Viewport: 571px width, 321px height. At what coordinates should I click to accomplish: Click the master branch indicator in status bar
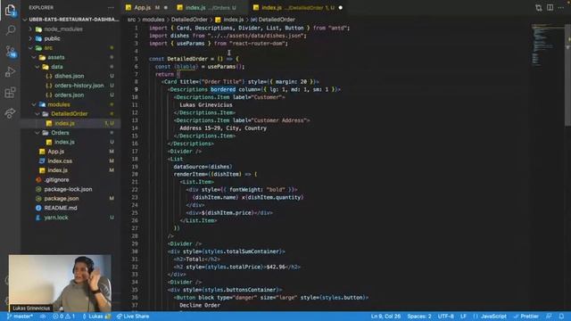[x=20, y=317]
